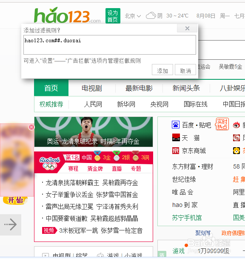
Task: Open the 国际在线 link
Action: (x=195, y=105)
